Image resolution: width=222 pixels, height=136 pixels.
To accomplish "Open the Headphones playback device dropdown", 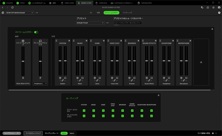I will click(x=40, y=84).
